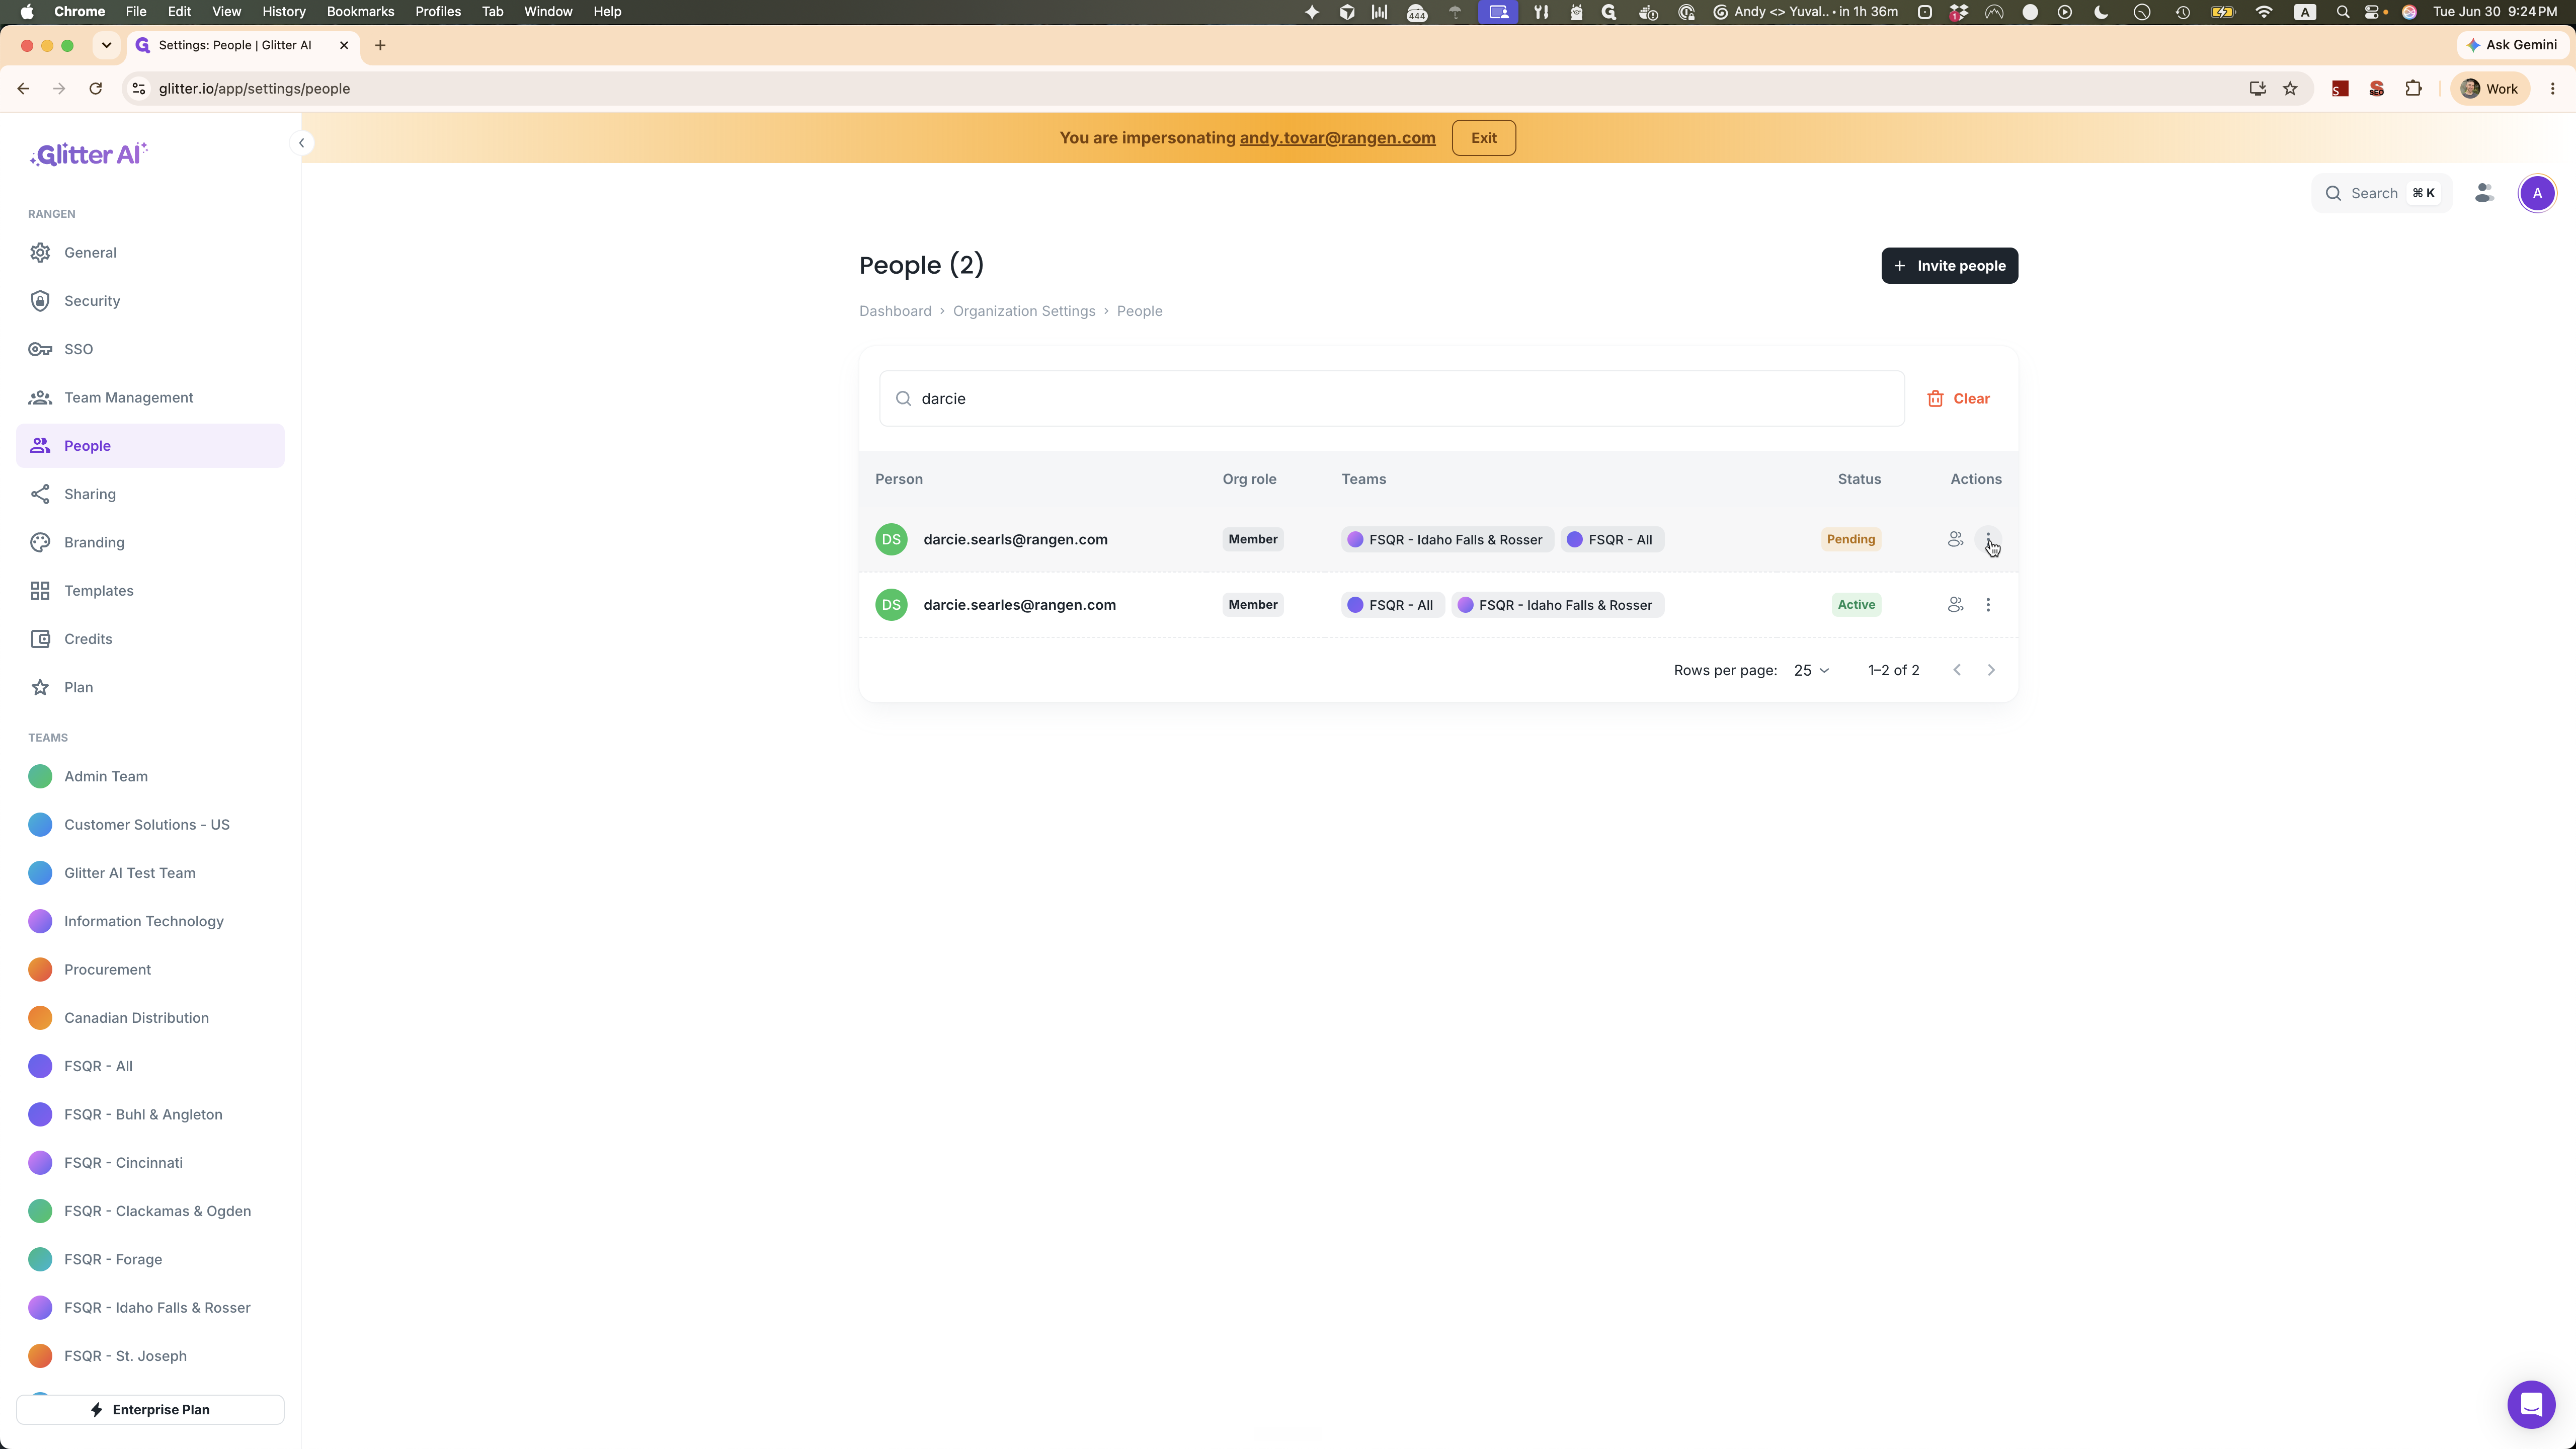Open andy.tovar@rangen.com link

pyautogui.click(x=1337, y=138)
